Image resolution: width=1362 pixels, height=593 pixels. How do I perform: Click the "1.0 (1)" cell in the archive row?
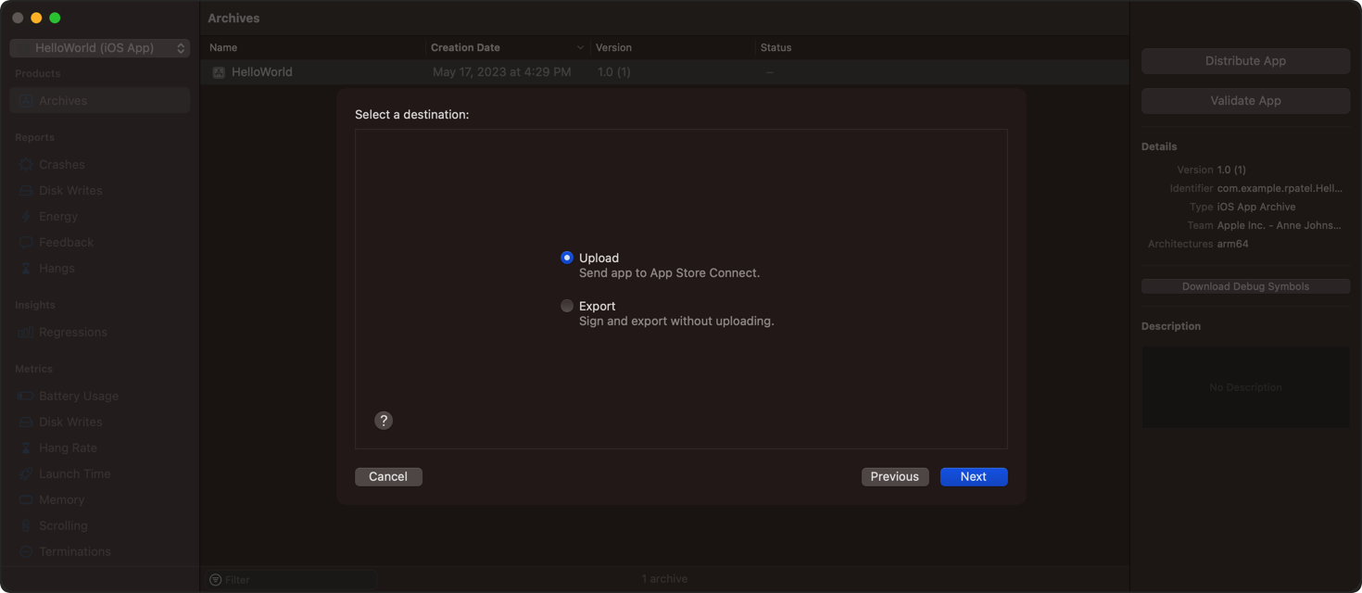click(x=614, y=72)
